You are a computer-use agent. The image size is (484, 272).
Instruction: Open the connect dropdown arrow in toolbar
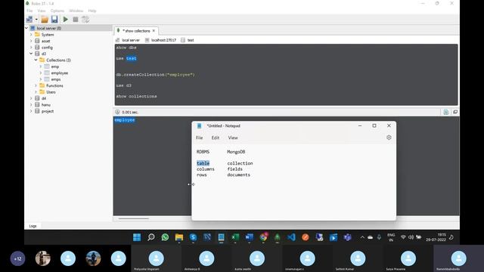coord(36,20)
